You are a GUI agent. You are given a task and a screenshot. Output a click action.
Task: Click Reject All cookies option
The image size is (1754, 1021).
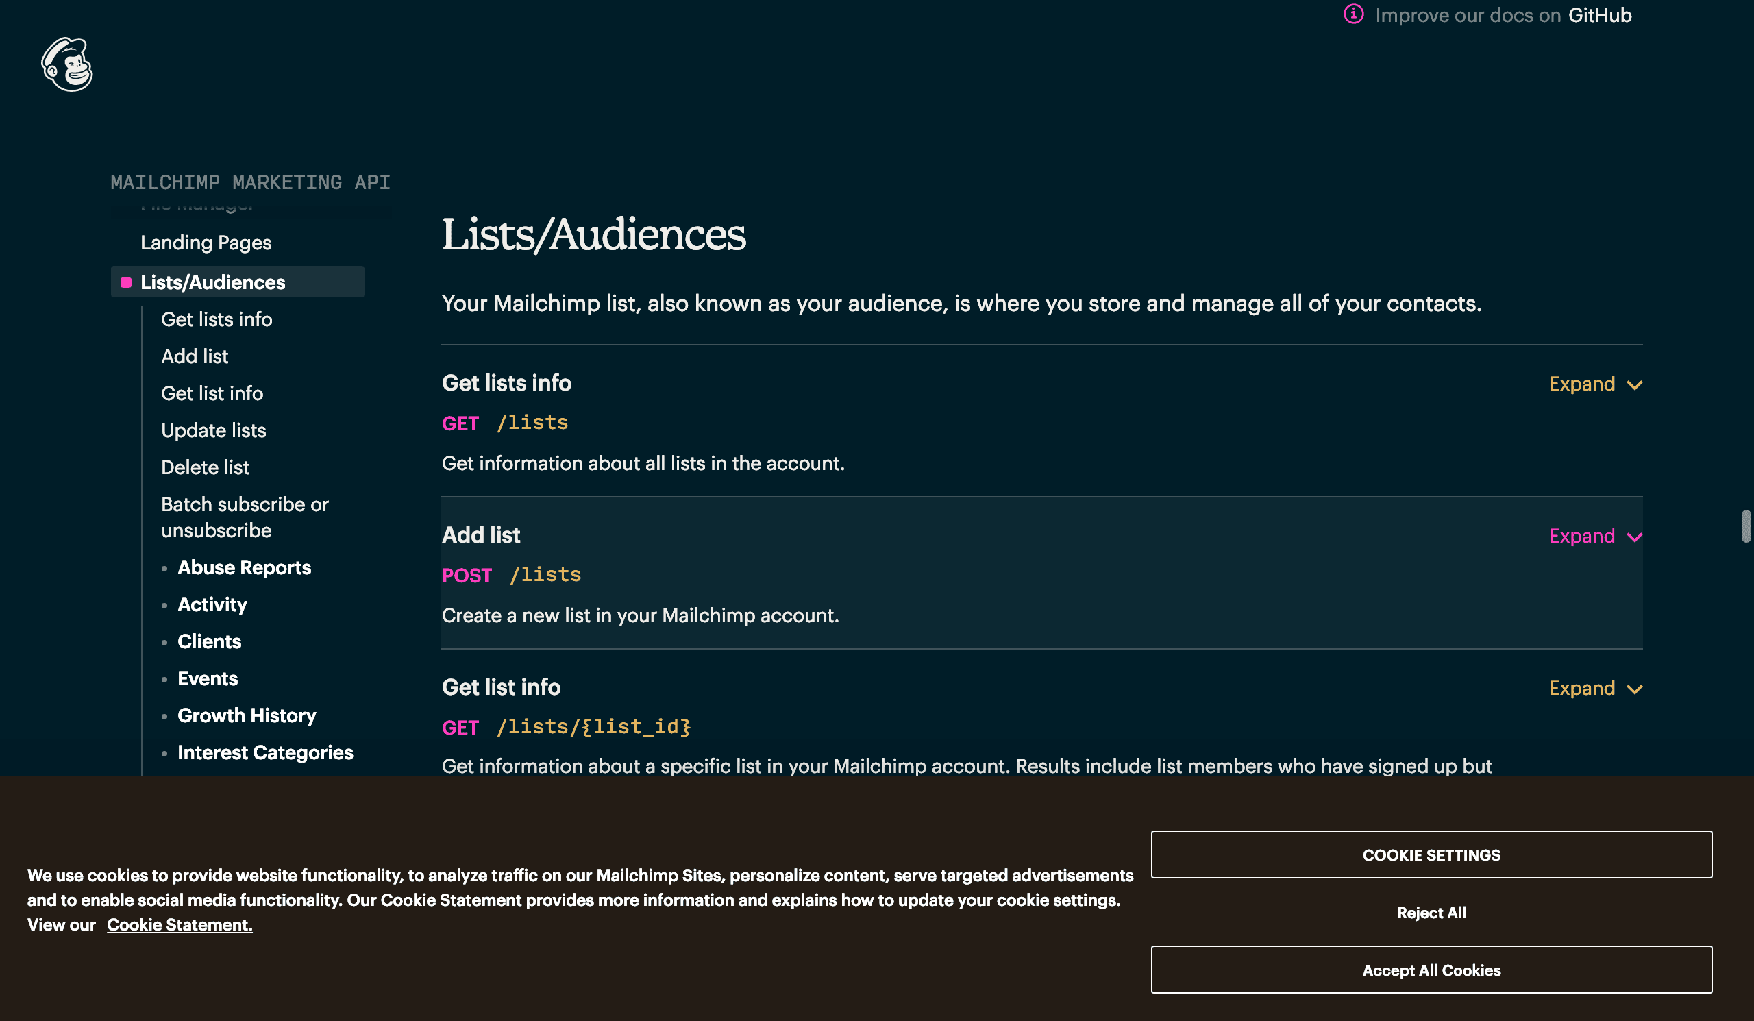point(1431,911)
